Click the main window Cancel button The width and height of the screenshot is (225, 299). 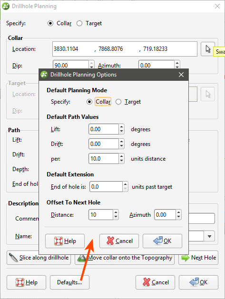(155, 282)
